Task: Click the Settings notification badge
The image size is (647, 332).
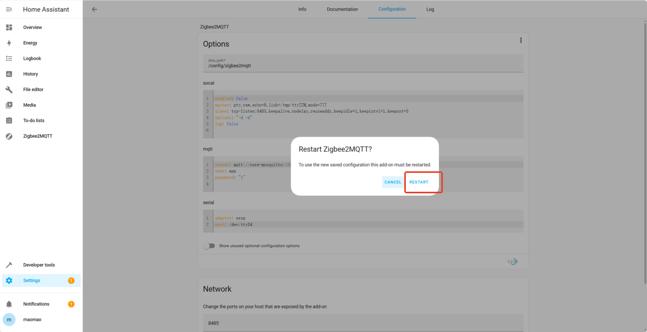Action: (71, 280)
